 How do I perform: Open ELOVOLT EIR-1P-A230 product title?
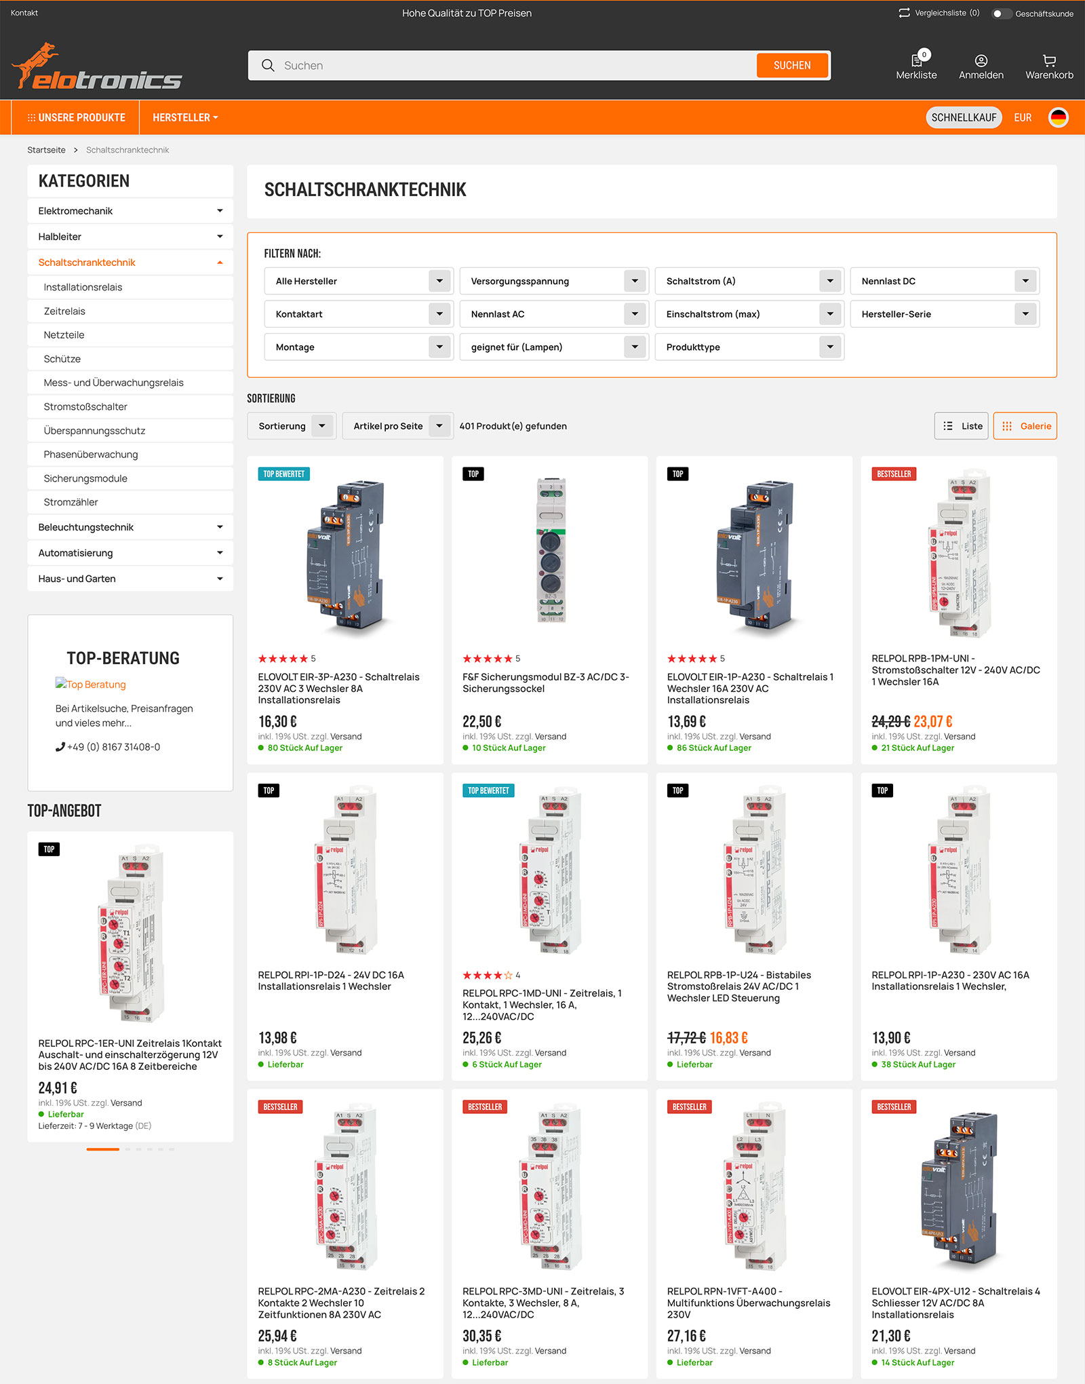pyautogui.click(x=751, y=689)
